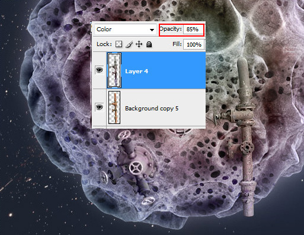Toggle lock image pixels brush icon
This screenshot has height=235, width=304.
129,44
